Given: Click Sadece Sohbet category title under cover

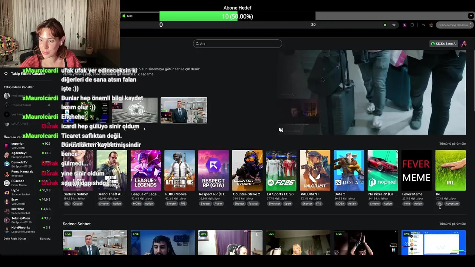Looking at the screenshot, I should (x=76, y=194).
